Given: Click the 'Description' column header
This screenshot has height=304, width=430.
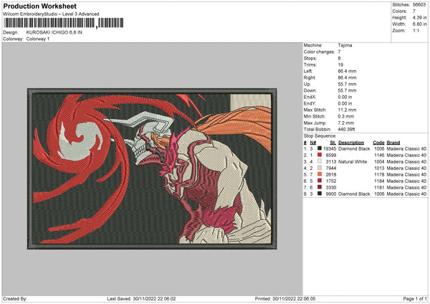Looking at the screenshot, I should coord(351,143).
